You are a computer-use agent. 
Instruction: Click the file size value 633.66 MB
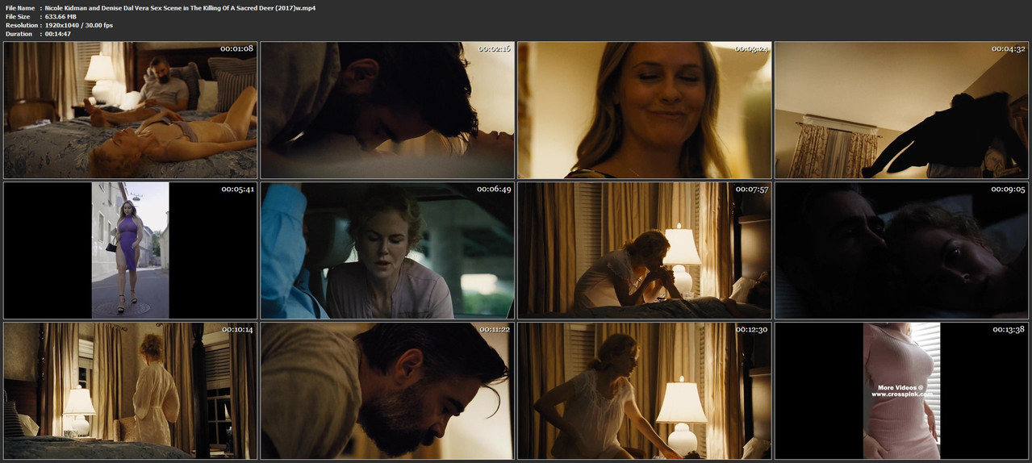61,16
